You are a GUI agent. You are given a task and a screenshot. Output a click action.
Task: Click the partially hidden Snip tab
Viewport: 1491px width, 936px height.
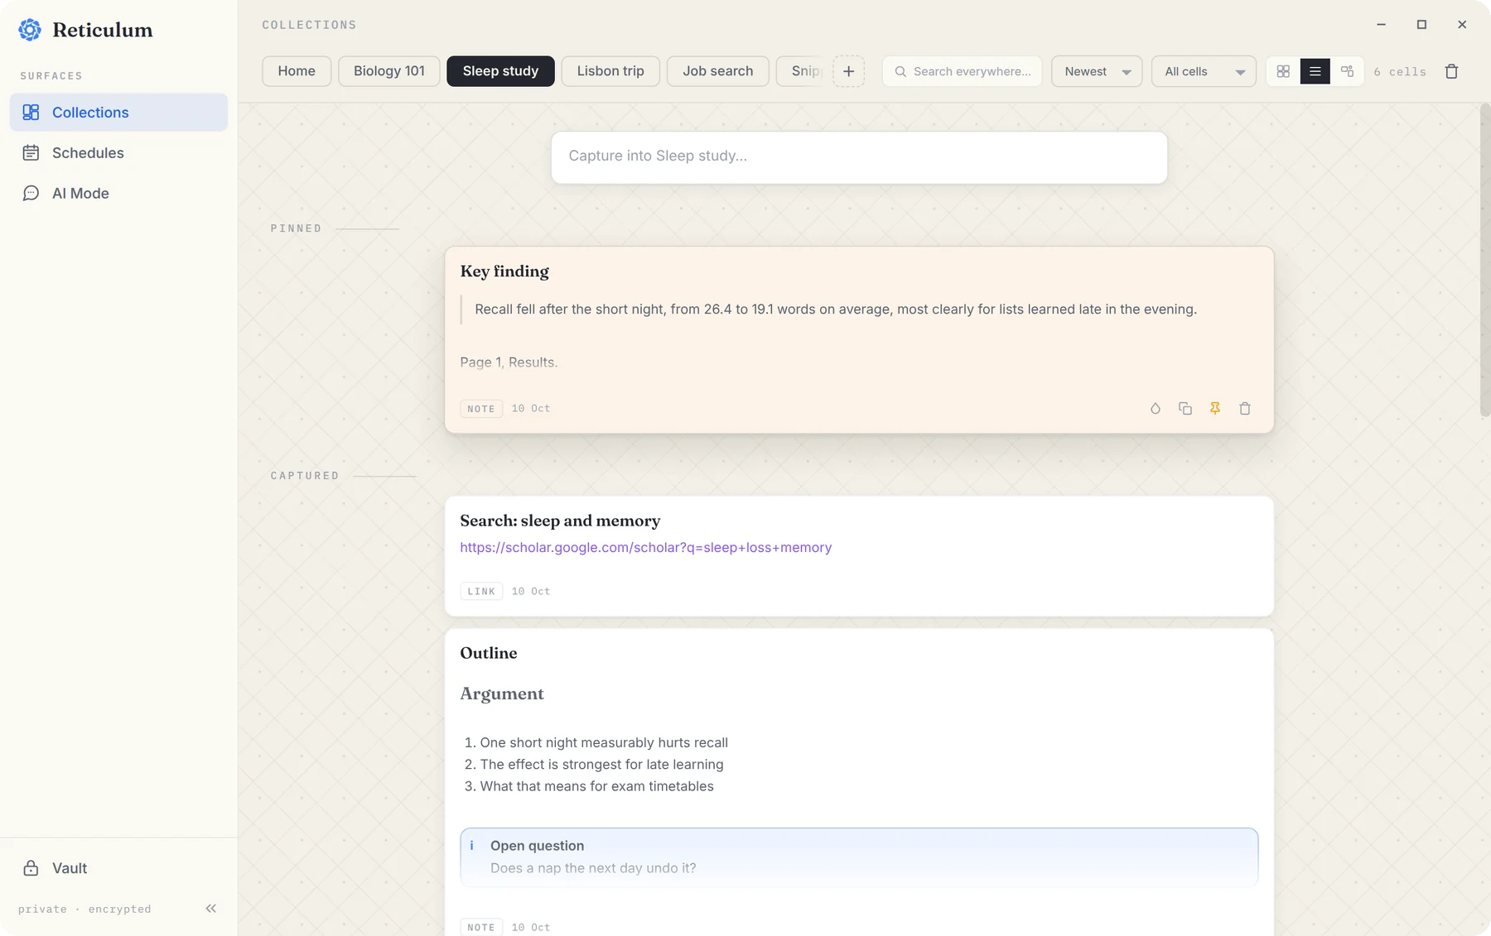(x=802, y=71)
